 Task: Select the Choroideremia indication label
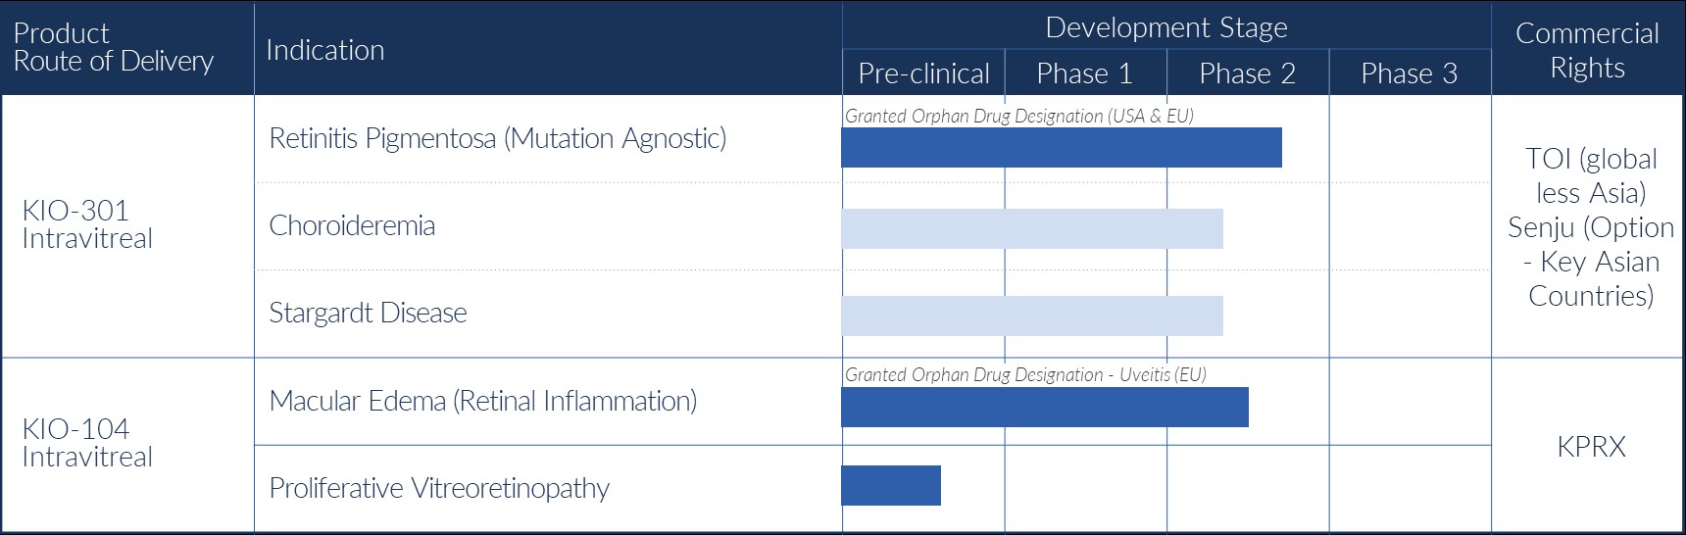click(x=352, y=225)
